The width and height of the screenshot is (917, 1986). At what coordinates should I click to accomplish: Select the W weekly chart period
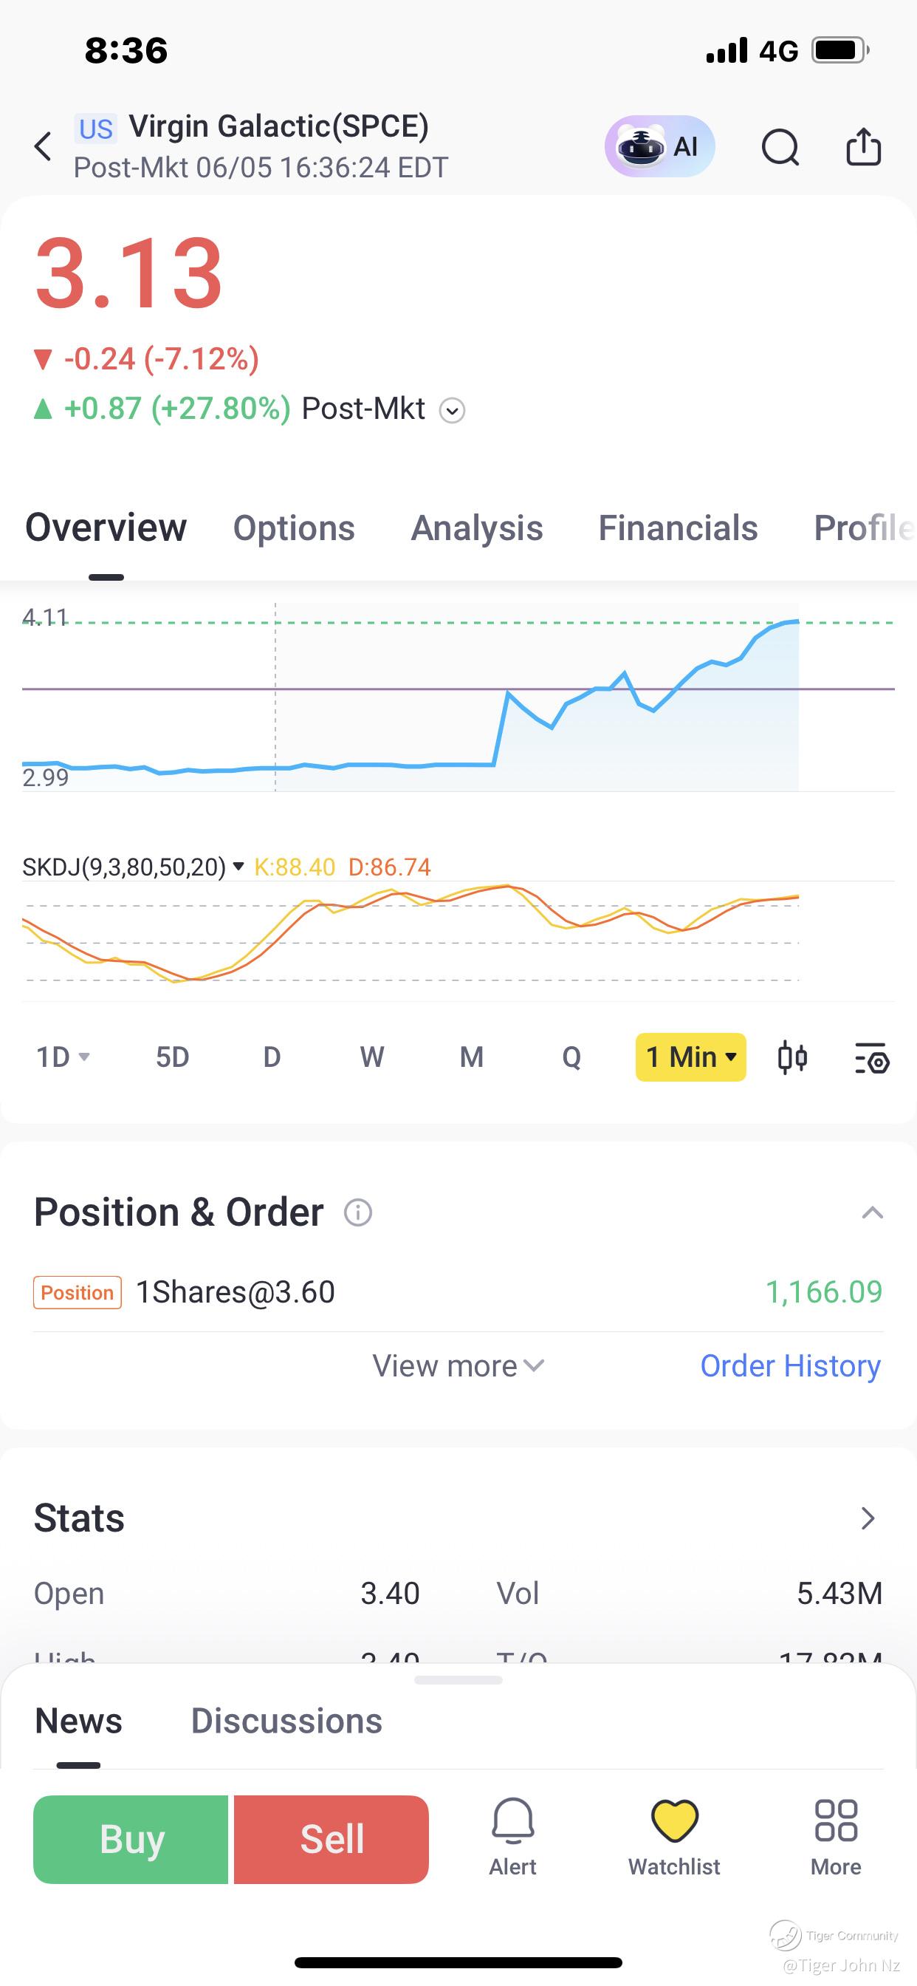click(x=371, y=1057)
